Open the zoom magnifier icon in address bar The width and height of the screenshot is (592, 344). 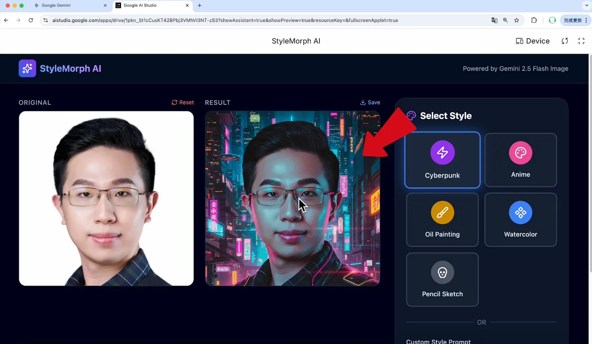[505, 20]
